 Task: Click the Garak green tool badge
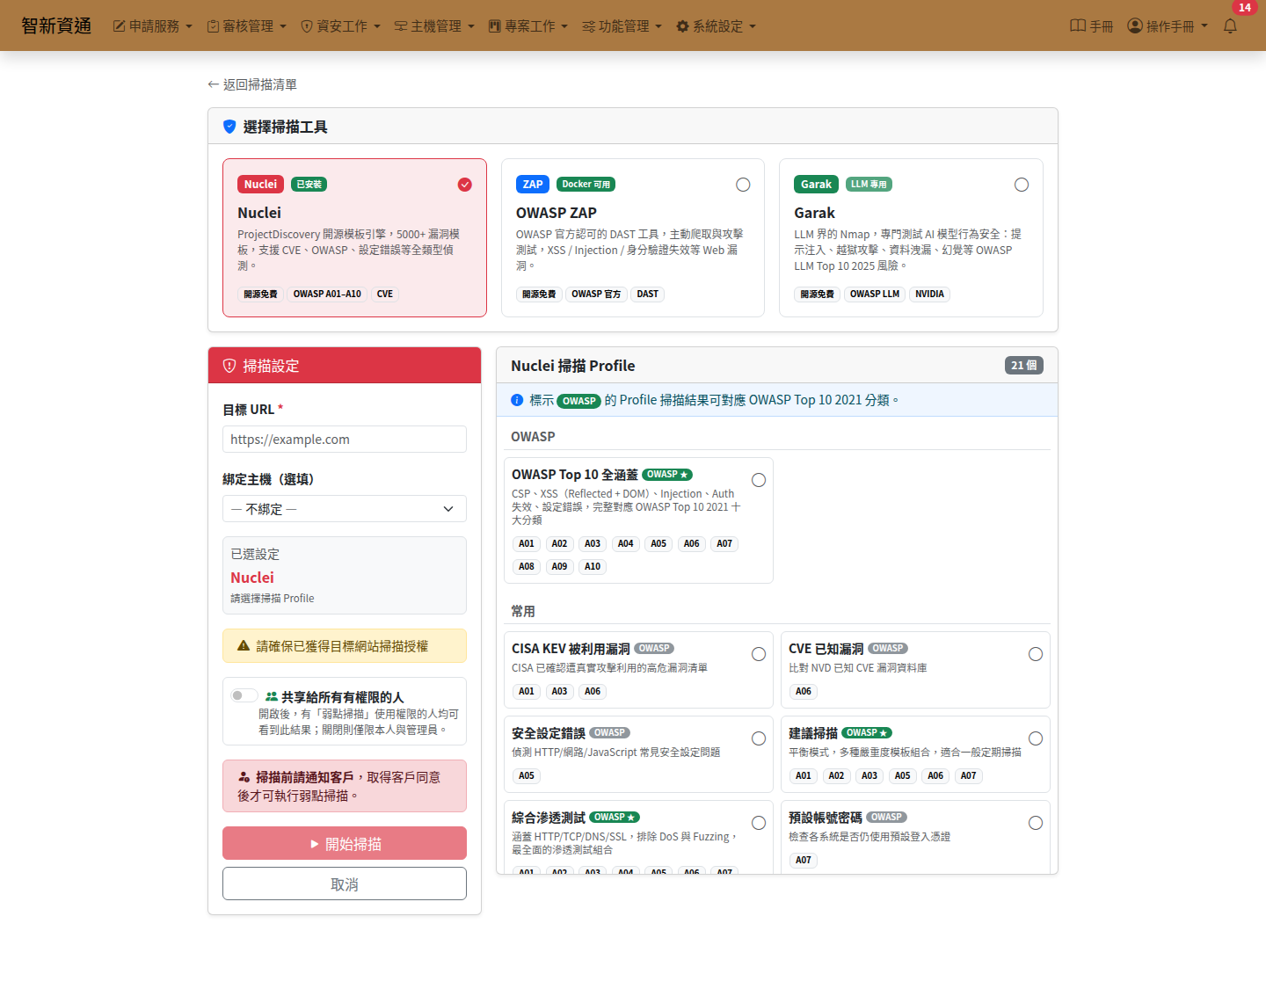816,185
